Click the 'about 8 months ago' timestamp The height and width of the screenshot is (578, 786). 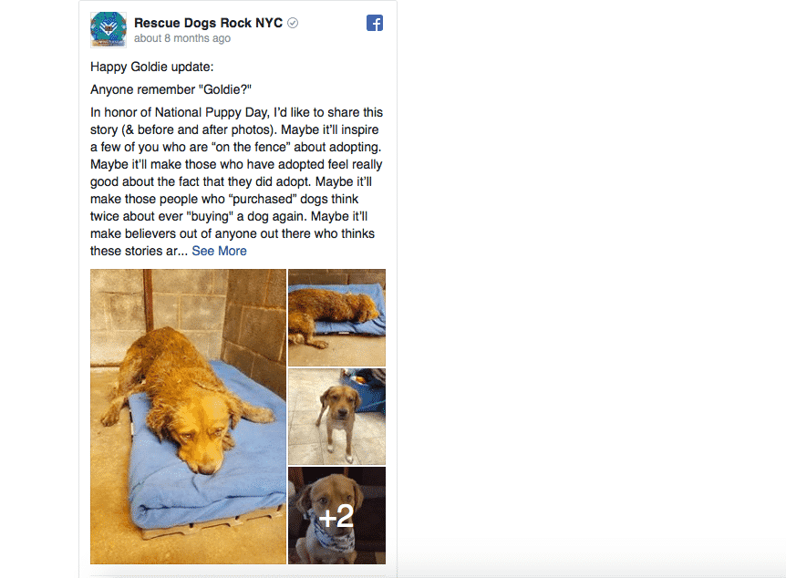[182, 38]
